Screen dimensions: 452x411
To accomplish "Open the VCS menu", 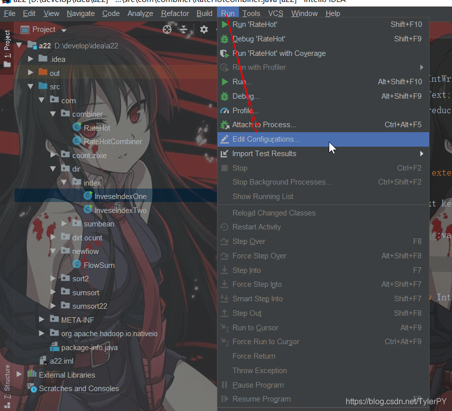I will coord(275,13).
